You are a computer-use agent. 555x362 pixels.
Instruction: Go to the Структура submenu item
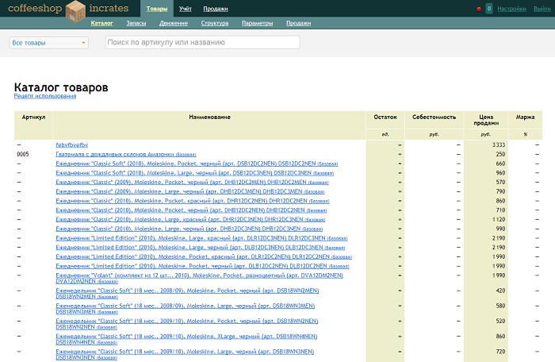215,23
